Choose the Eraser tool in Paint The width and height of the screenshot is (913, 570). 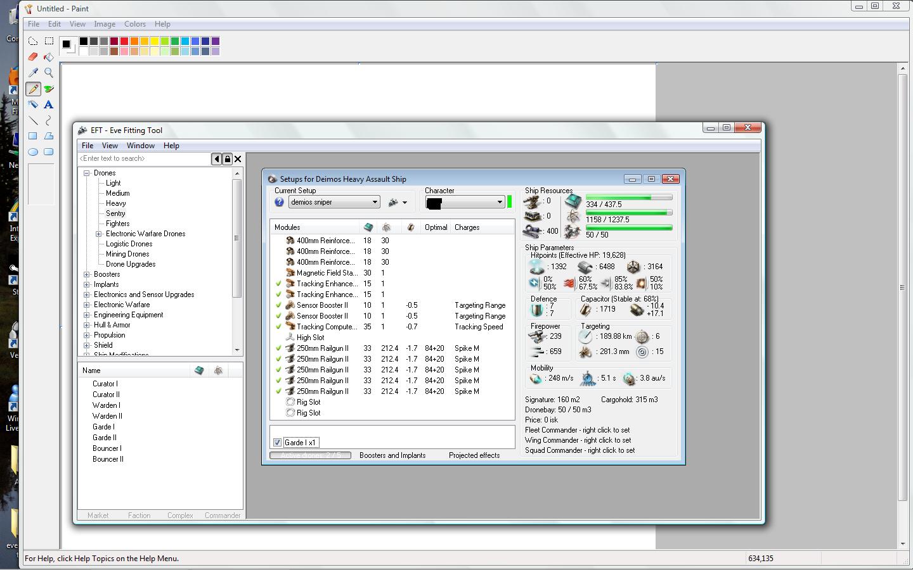tap(33, 57)
